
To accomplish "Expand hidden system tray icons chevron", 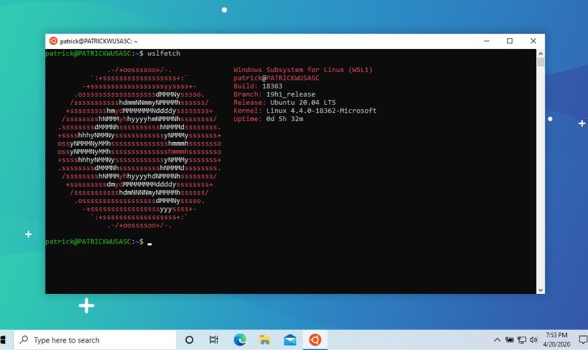I will tap(497, 340).
